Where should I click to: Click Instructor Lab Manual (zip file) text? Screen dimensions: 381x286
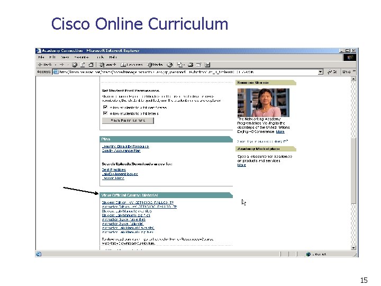(x=128, y=232)
